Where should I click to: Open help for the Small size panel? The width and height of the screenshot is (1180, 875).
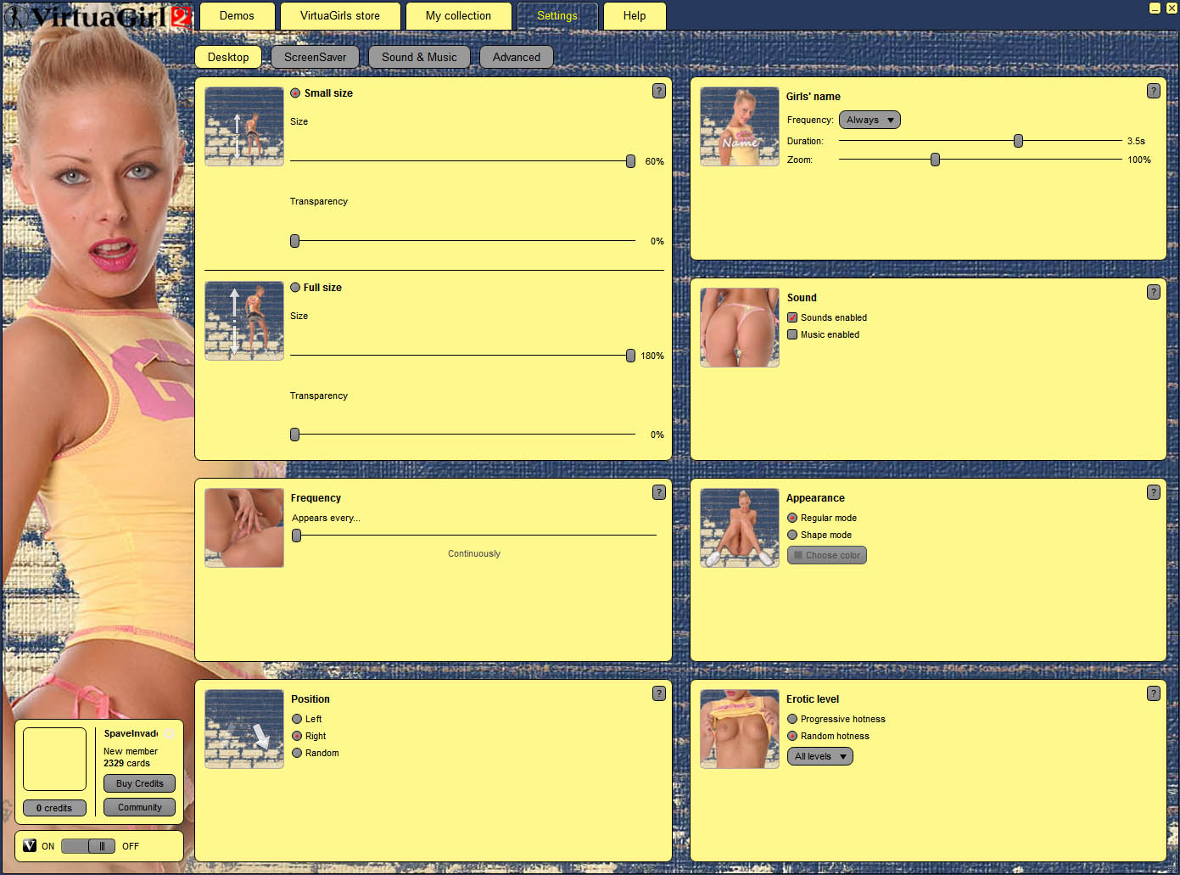(658, 91)
